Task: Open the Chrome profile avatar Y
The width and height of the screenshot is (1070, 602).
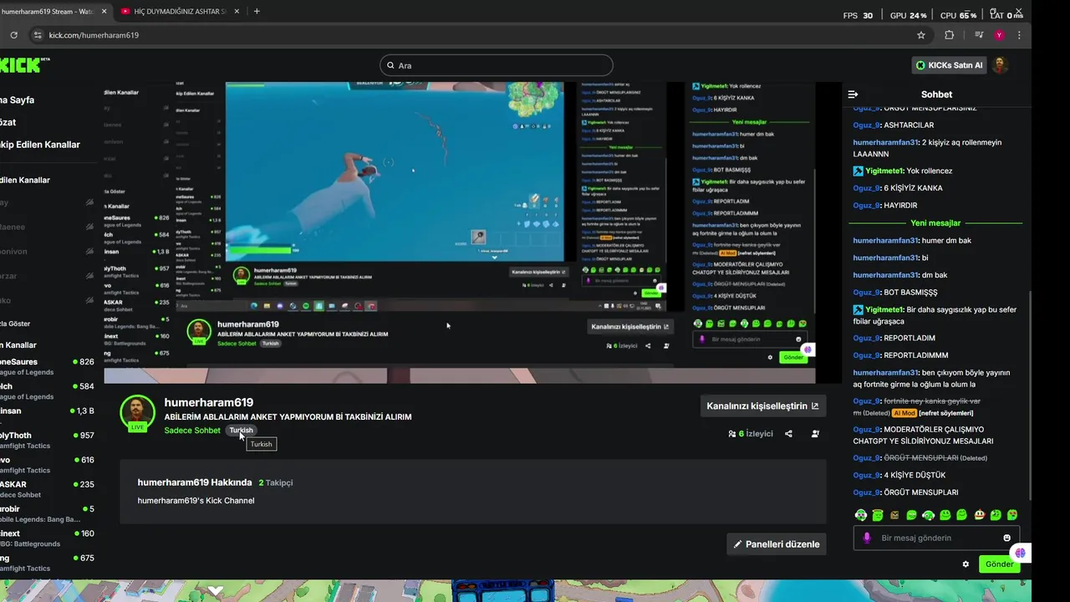Action: coord(999,35)
